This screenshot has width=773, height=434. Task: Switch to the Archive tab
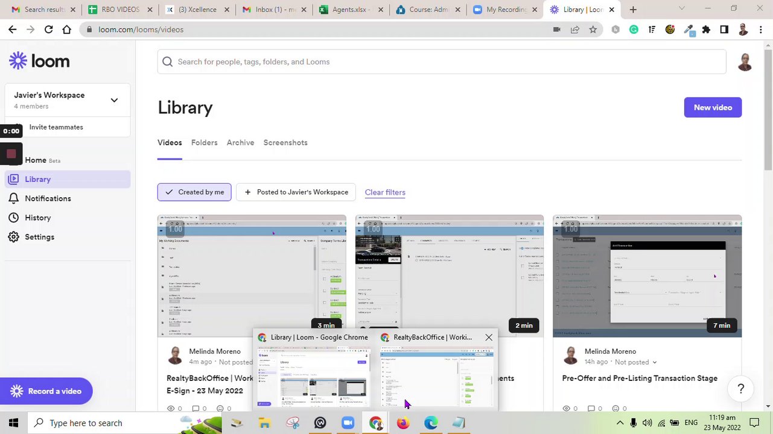(x=240, y=143)
